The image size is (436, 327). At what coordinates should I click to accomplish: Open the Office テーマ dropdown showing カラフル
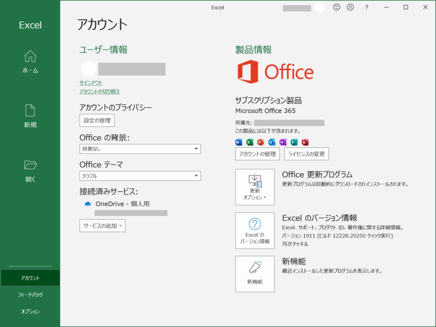tap(140, 175)
